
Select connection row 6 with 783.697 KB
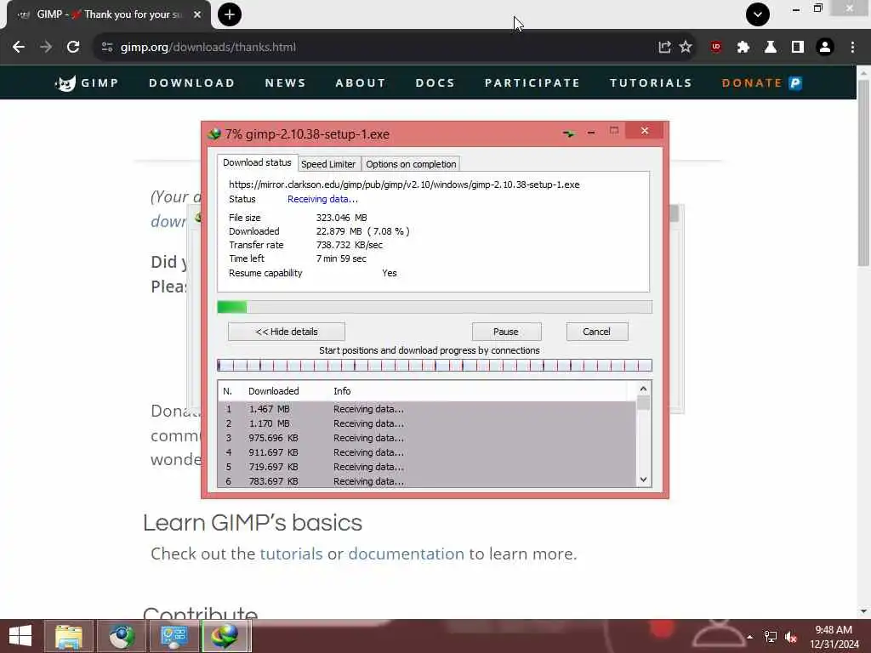tap(427, 481)
